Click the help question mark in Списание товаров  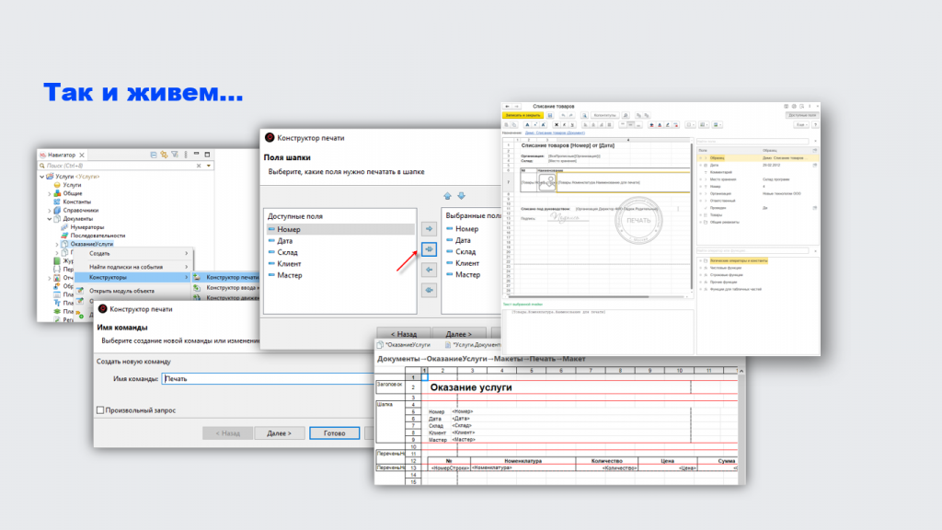tap(815, 125)
